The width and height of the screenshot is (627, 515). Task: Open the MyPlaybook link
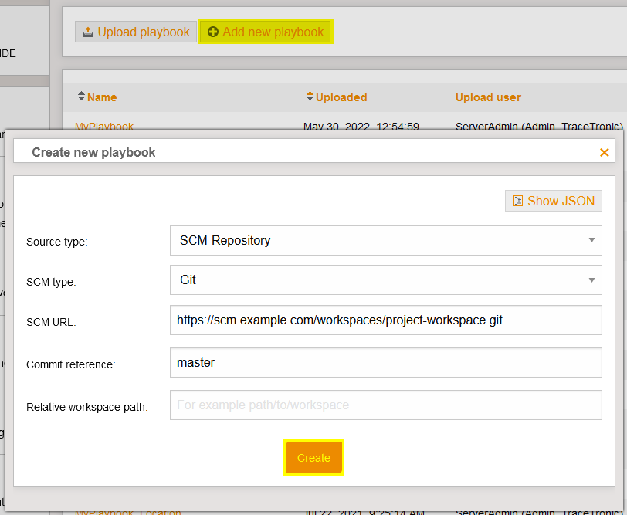click(104, 127)
